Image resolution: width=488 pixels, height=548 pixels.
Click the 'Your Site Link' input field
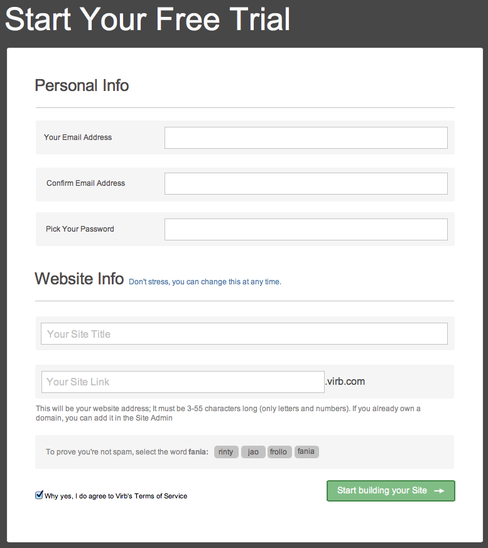(182, 382)
